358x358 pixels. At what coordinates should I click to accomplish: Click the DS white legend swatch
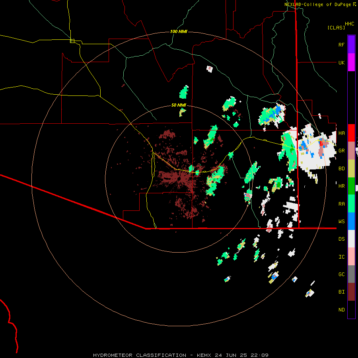click(x=351, y=239)
